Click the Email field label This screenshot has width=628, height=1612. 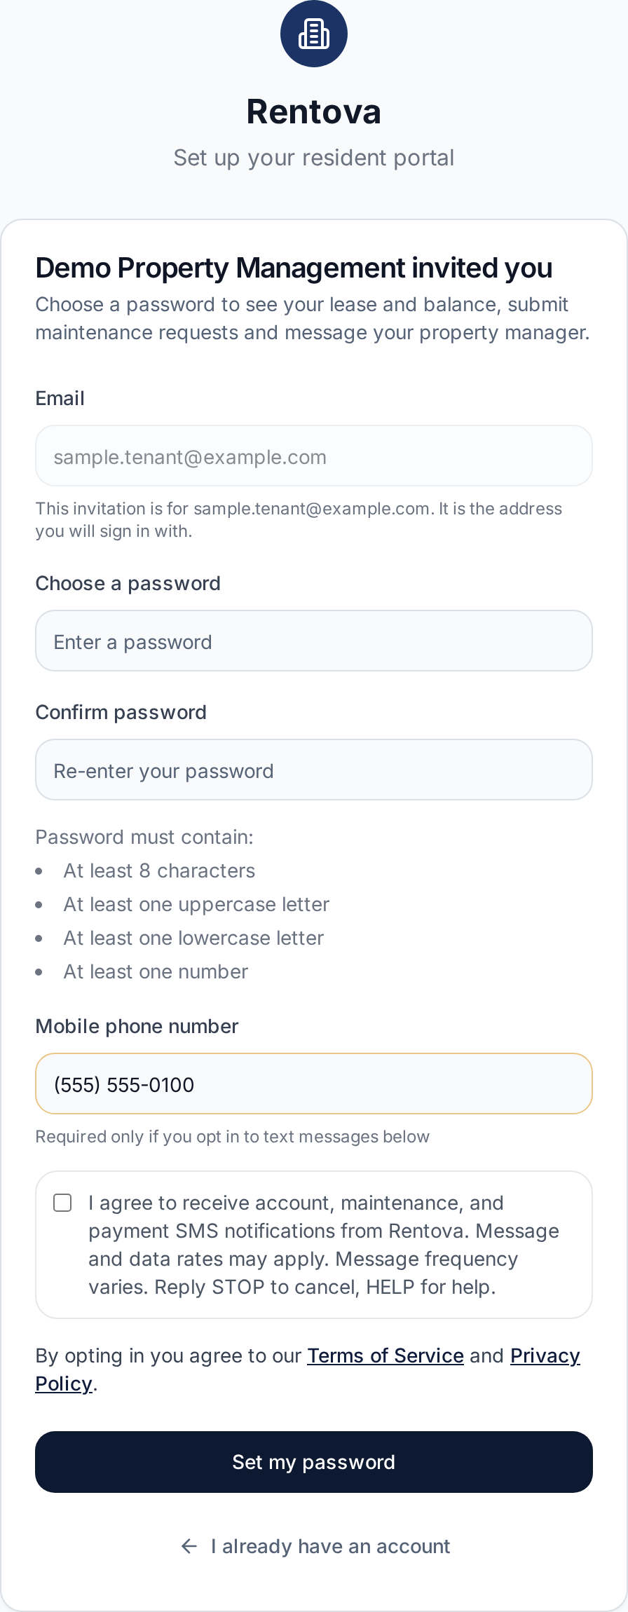point(60,398)
